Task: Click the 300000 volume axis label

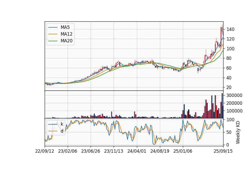Action: coord(234,95)
